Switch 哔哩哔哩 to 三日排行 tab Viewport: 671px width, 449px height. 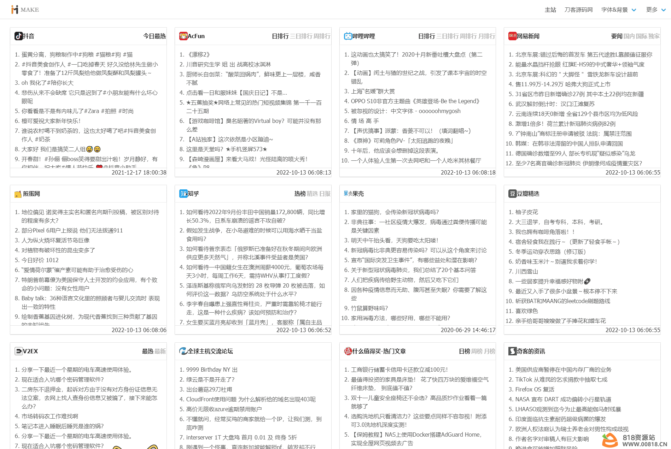[x=448, y=36]
